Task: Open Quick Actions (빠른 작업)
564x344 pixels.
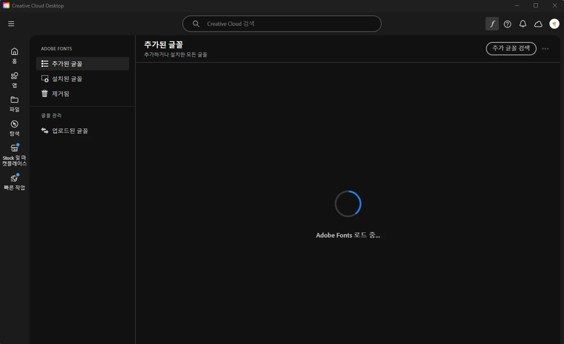Action: (x=15, y=182)
